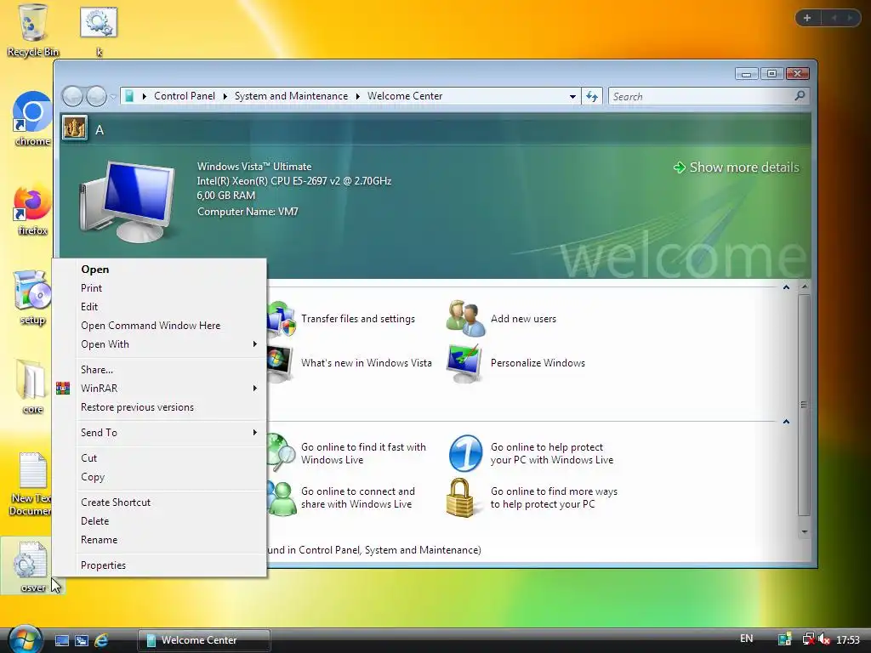Viewport: 871px width, 653px height.
Task: Choose Print from the context menu
Action: click(x=169, y=288)
